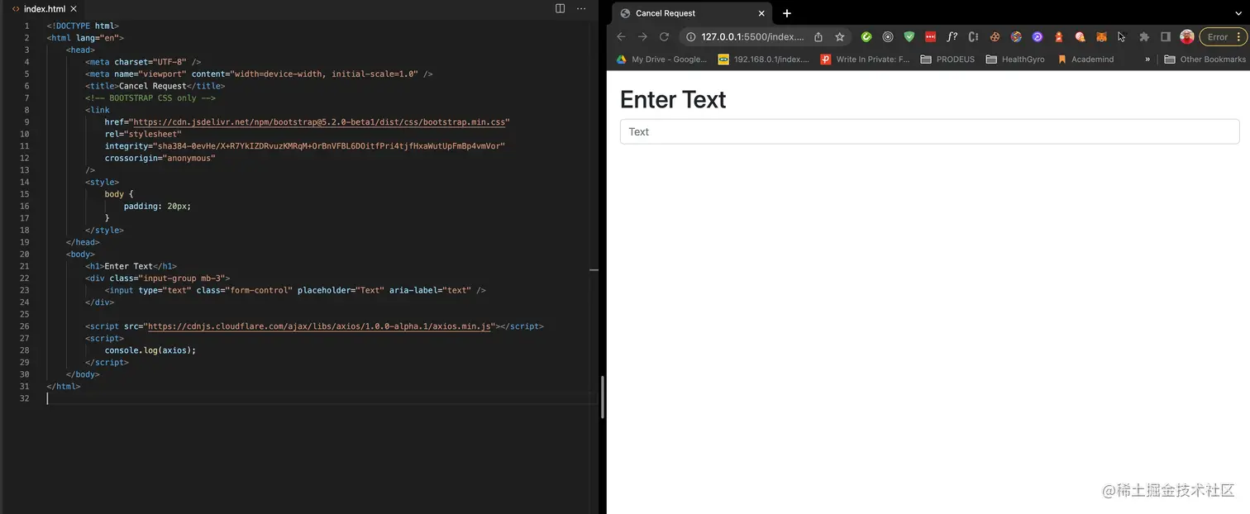Screen dimensions: 1250x514
Task: Open the MetaMask fox extension
Action: click(x=1101, y=36)
